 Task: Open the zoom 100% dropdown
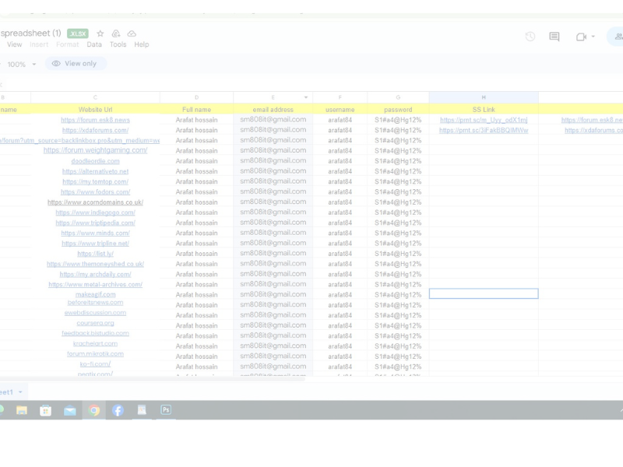click(21, 65)
